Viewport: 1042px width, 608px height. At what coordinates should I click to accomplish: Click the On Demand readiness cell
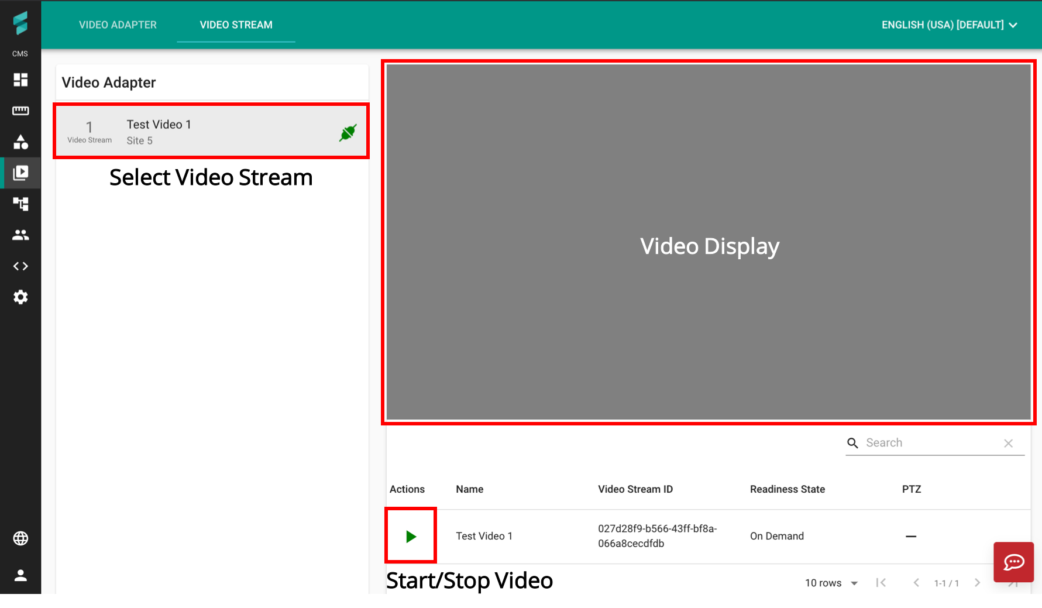pos(777,536)
